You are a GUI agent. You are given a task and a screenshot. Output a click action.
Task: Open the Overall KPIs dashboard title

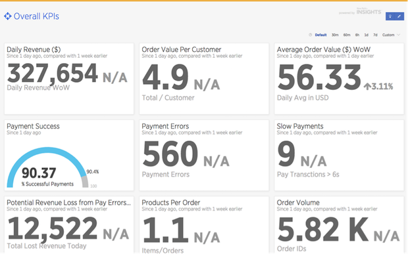(36, 16)
